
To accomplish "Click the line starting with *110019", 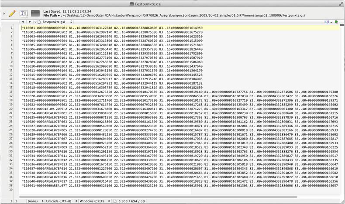I will tap(180, 92).
